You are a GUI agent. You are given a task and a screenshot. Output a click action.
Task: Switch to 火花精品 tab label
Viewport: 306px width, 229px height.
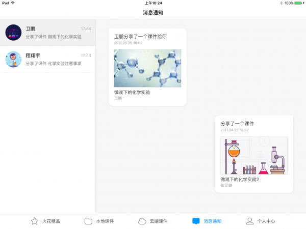click(51, 221)
